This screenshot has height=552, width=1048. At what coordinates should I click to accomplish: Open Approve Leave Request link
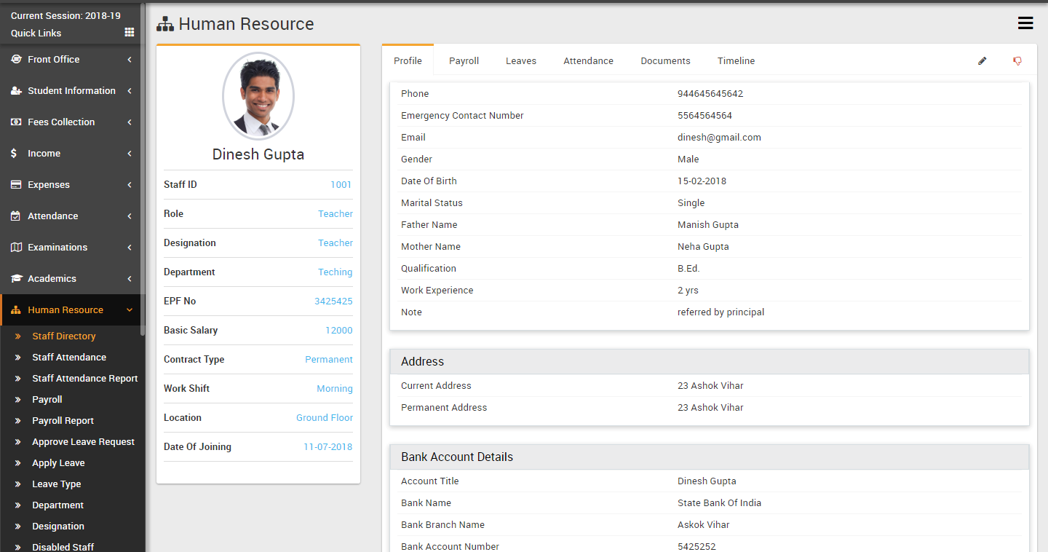pos(83,442)
